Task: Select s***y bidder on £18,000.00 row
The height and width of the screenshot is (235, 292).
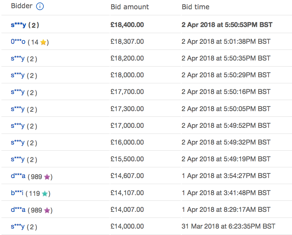Action: (17, 75)
